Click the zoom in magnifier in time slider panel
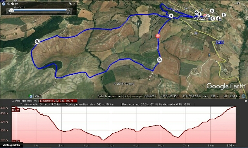Image resolution: width=248 pixels, height=148 pixels. [x=12, y=3]
